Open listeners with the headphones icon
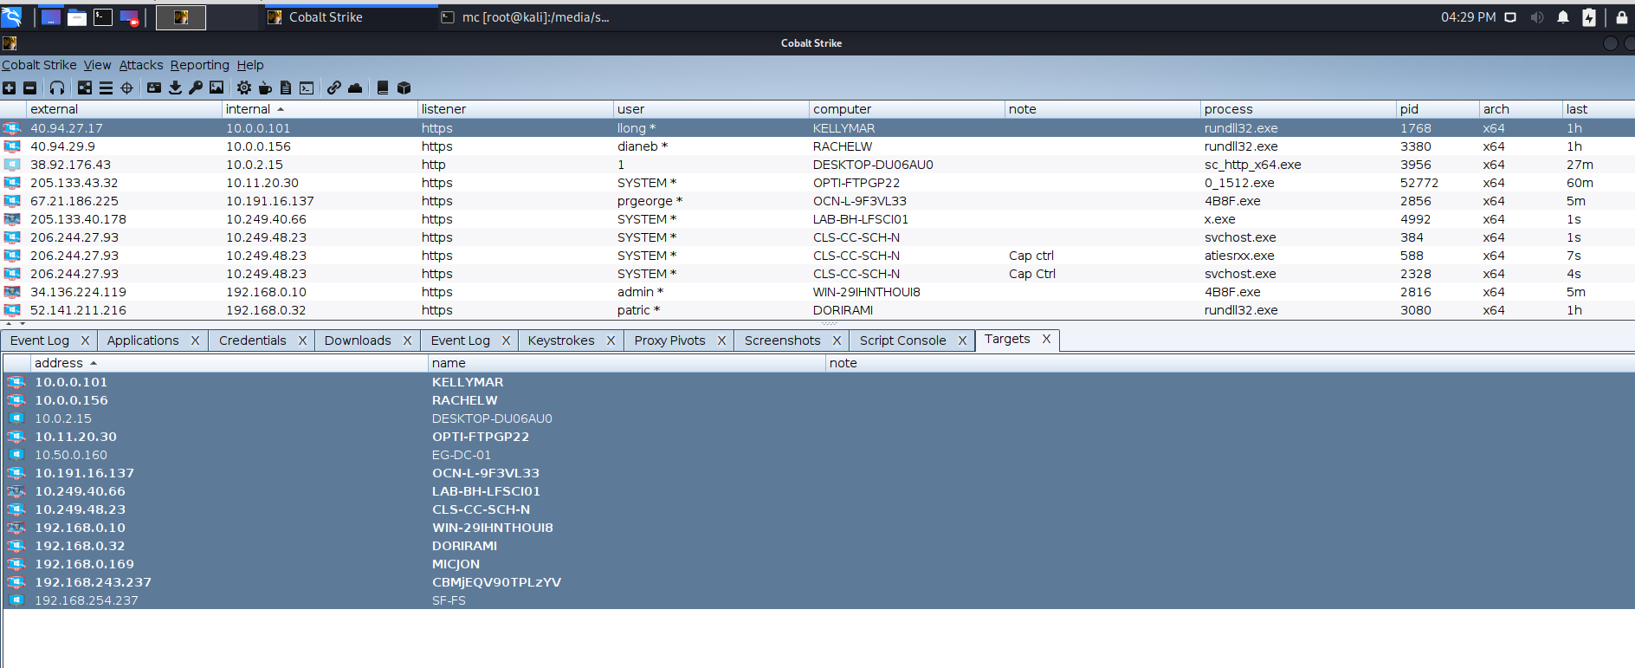This screenshot has height=668, width=1635. pyautogui.click(x=57, y=88)
